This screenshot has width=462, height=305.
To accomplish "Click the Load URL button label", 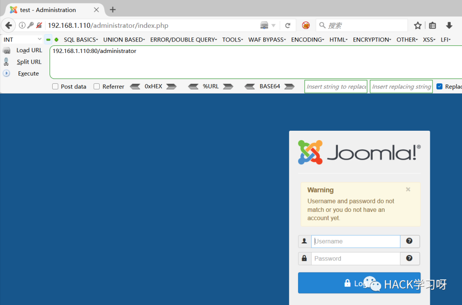I will pos(29,50).
